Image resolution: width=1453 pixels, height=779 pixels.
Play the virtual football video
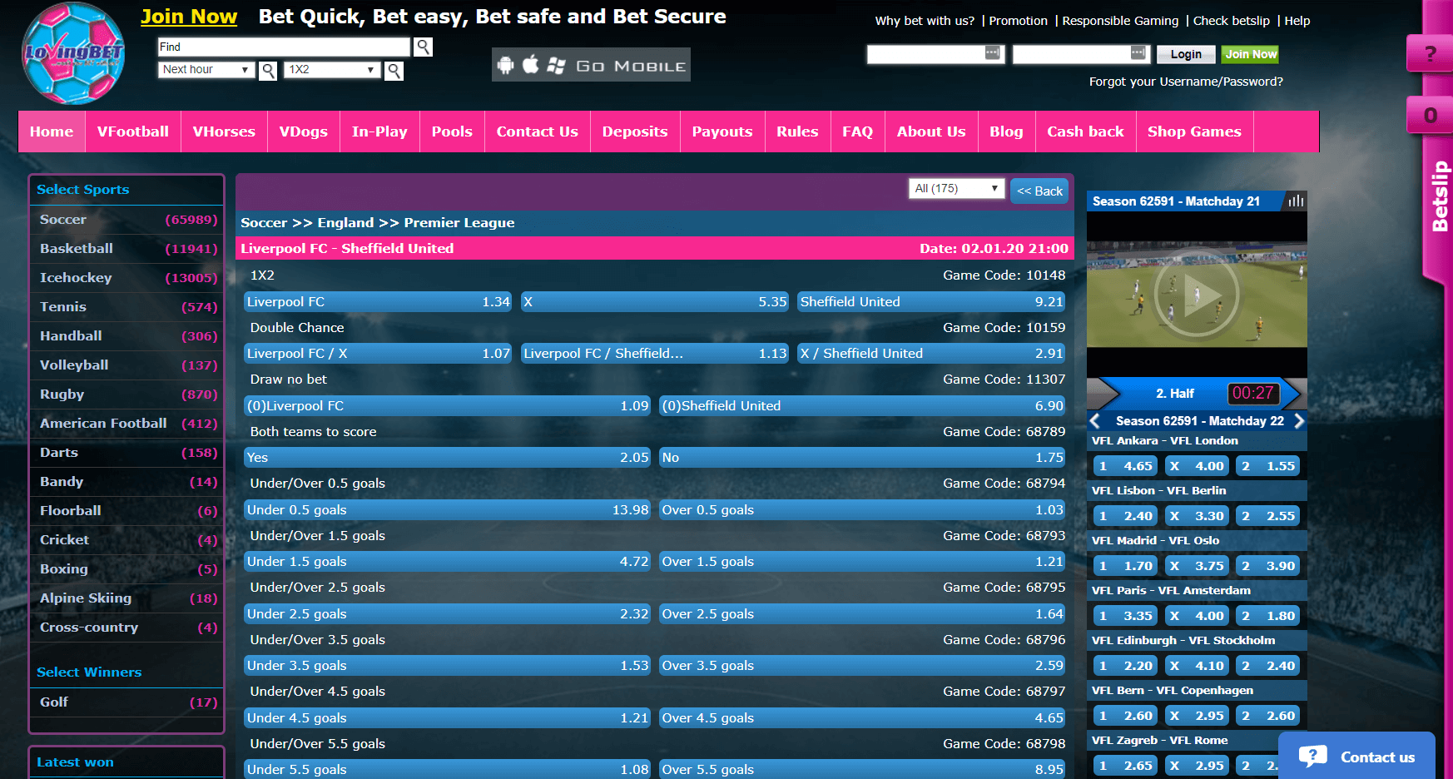click(1197, 294)
